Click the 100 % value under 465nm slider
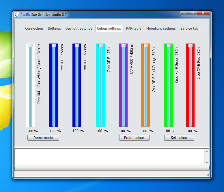 pos(55,131)
